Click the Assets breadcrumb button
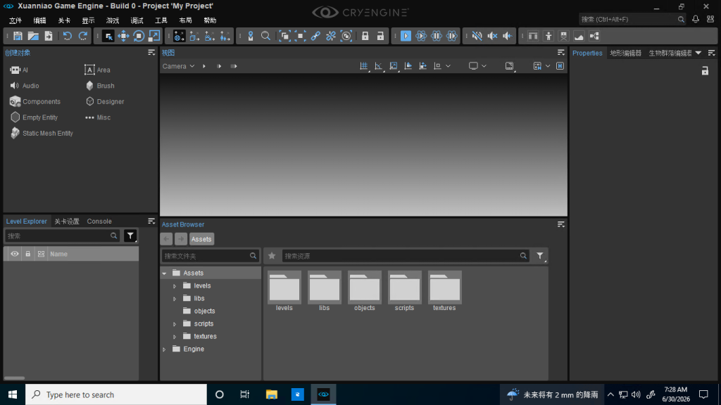This screenshot has width=721, height=405. pos(201,239)
